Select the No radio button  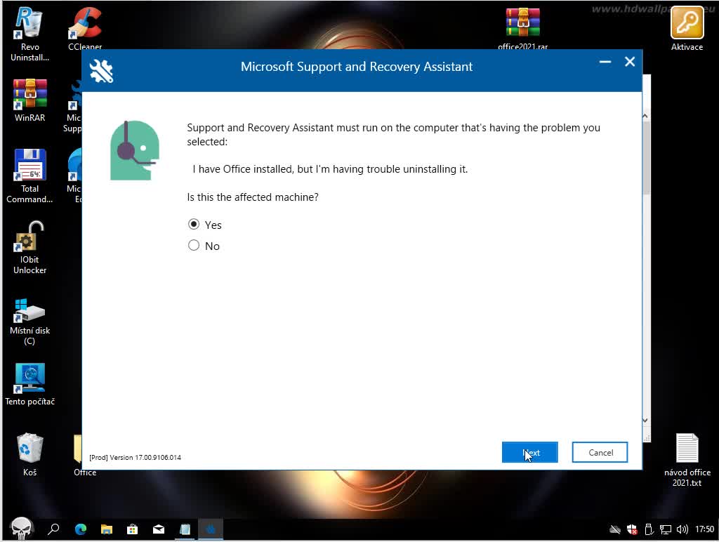pyautogui.click(x=194, y=245)
